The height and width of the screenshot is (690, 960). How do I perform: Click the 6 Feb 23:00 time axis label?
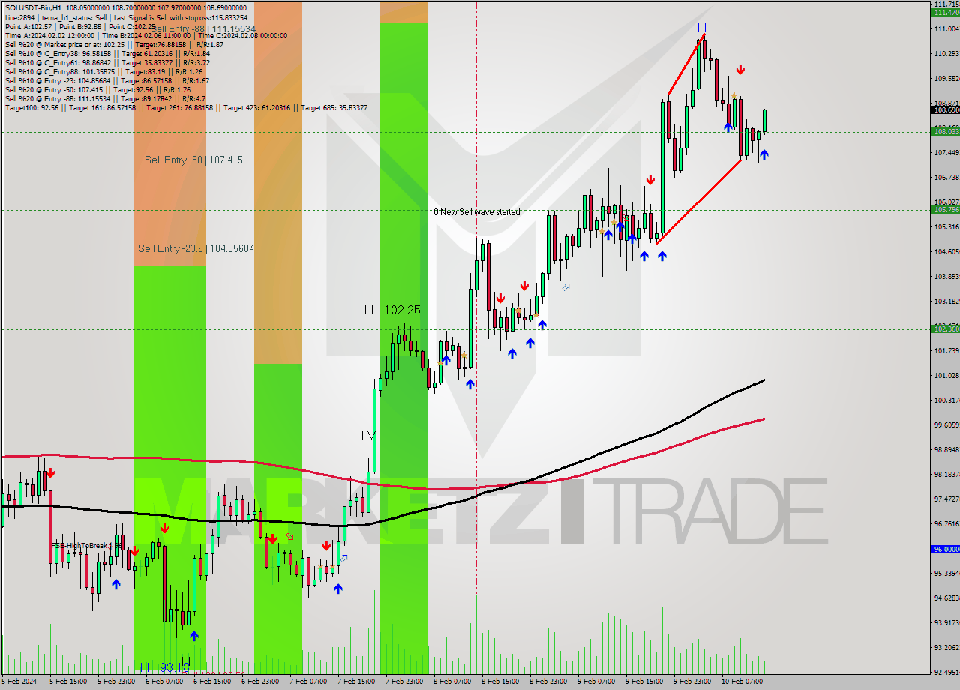coord(259,681)
